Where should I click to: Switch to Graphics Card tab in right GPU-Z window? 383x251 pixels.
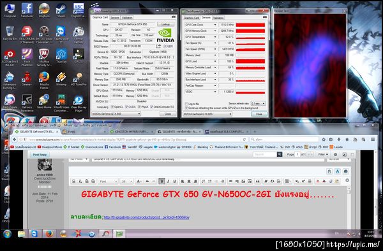191,18
